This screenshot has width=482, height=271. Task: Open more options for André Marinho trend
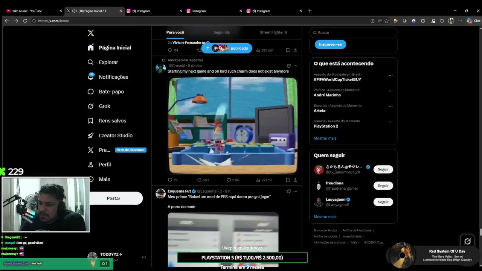tap(390, 91)
